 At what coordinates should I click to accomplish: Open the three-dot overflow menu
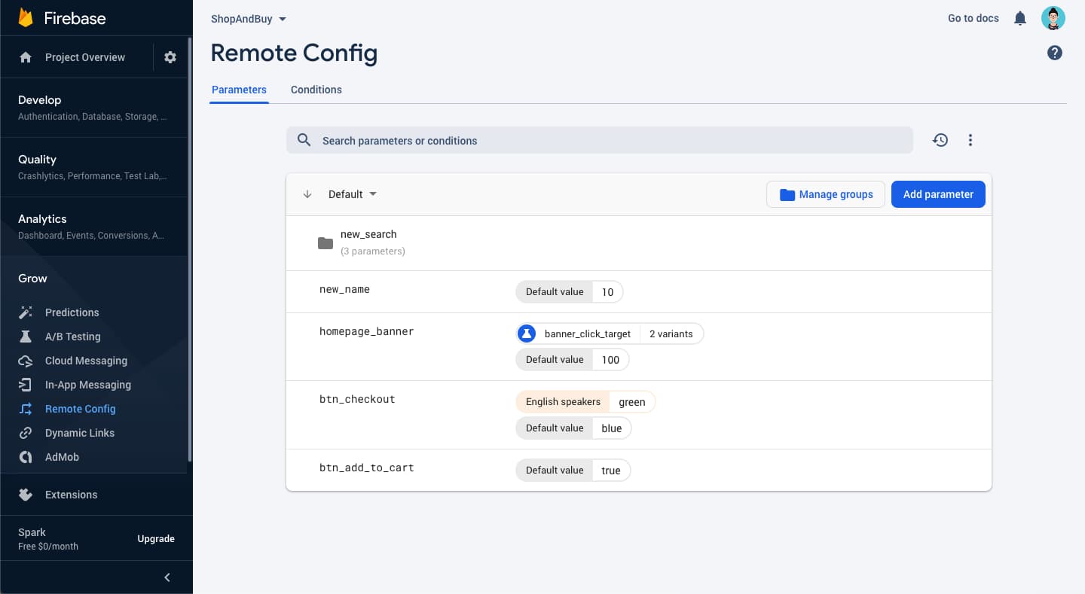coord(970,140)
